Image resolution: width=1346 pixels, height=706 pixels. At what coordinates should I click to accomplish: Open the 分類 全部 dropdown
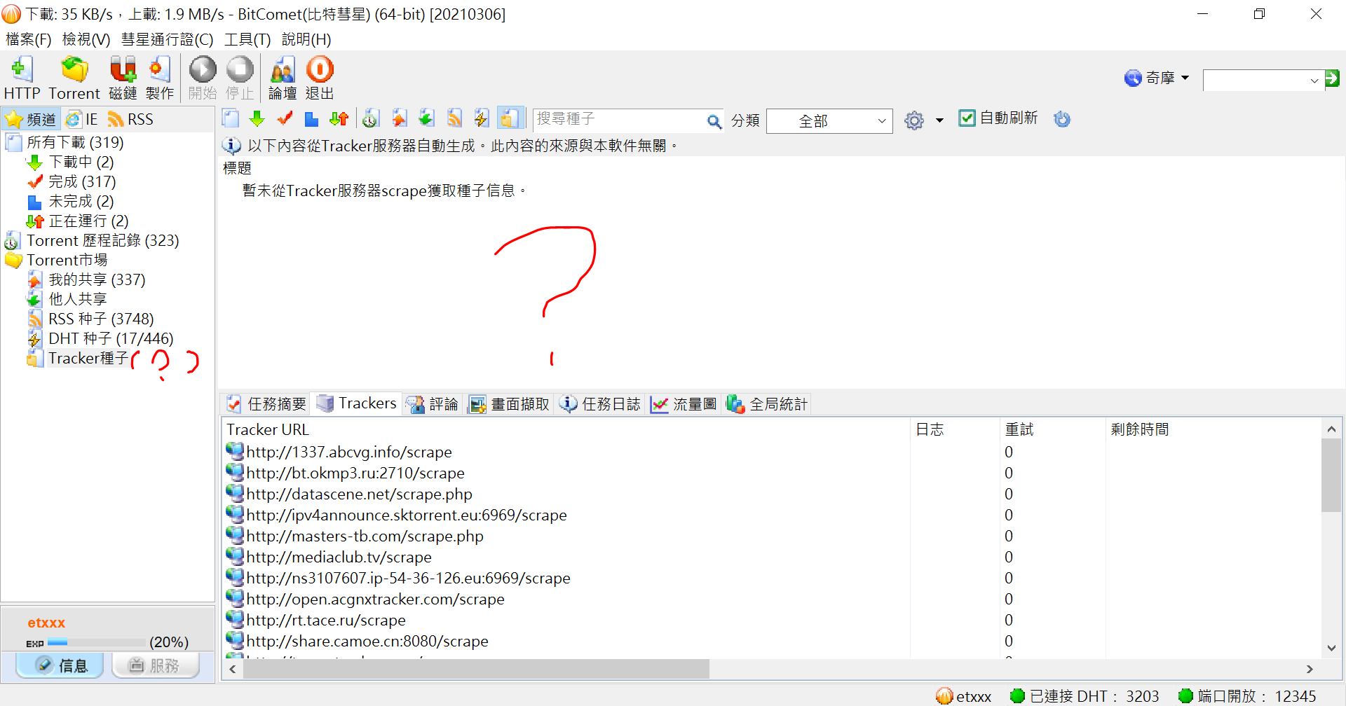tap(829, 121)
